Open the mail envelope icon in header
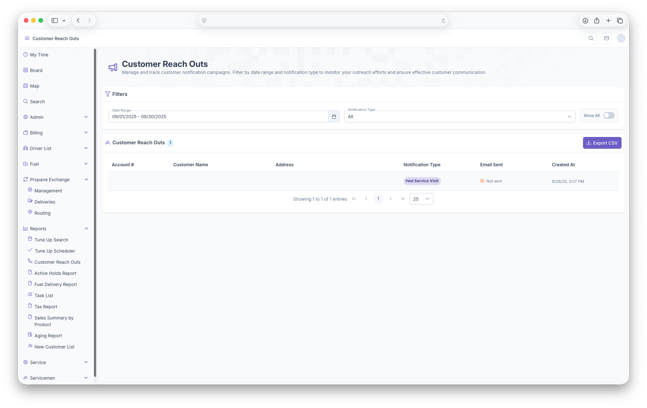647x408 pixels. [607, 38]
